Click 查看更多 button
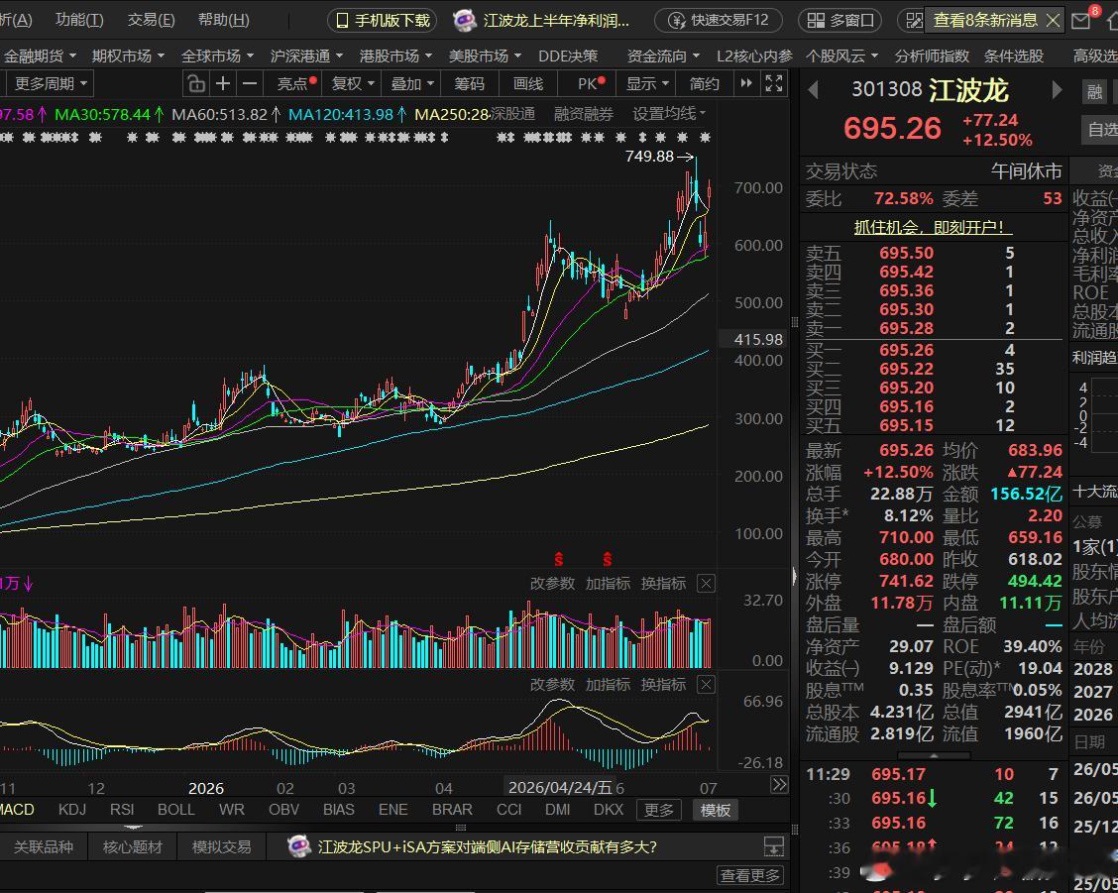The image size is (1118, 893). 750,875
